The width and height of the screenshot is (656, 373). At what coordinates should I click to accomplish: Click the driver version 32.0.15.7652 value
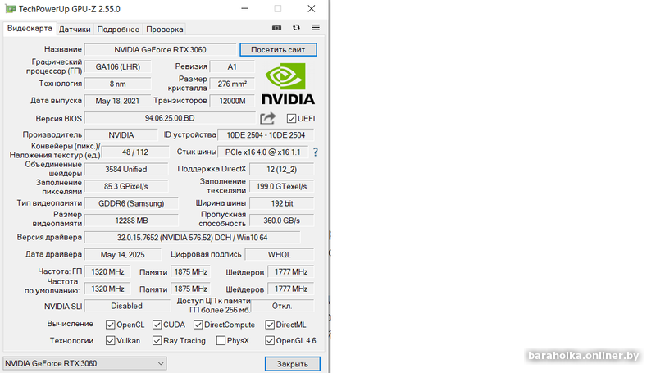pyautogui.click(x=193, y=238)
